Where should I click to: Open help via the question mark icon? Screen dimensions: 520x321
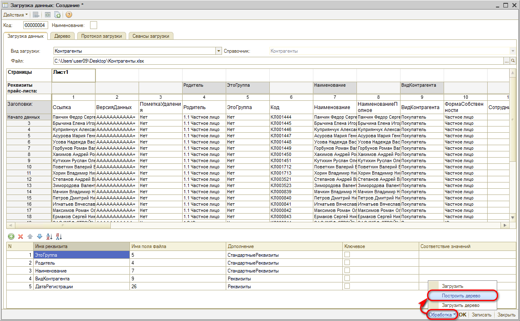coord(69,15)
